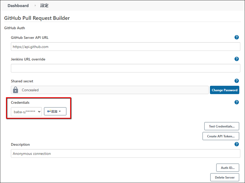Click GitHub Pull Request Builder heading
Image resolution: width=245 pixels, height=183 pixels.
(37, 18)
